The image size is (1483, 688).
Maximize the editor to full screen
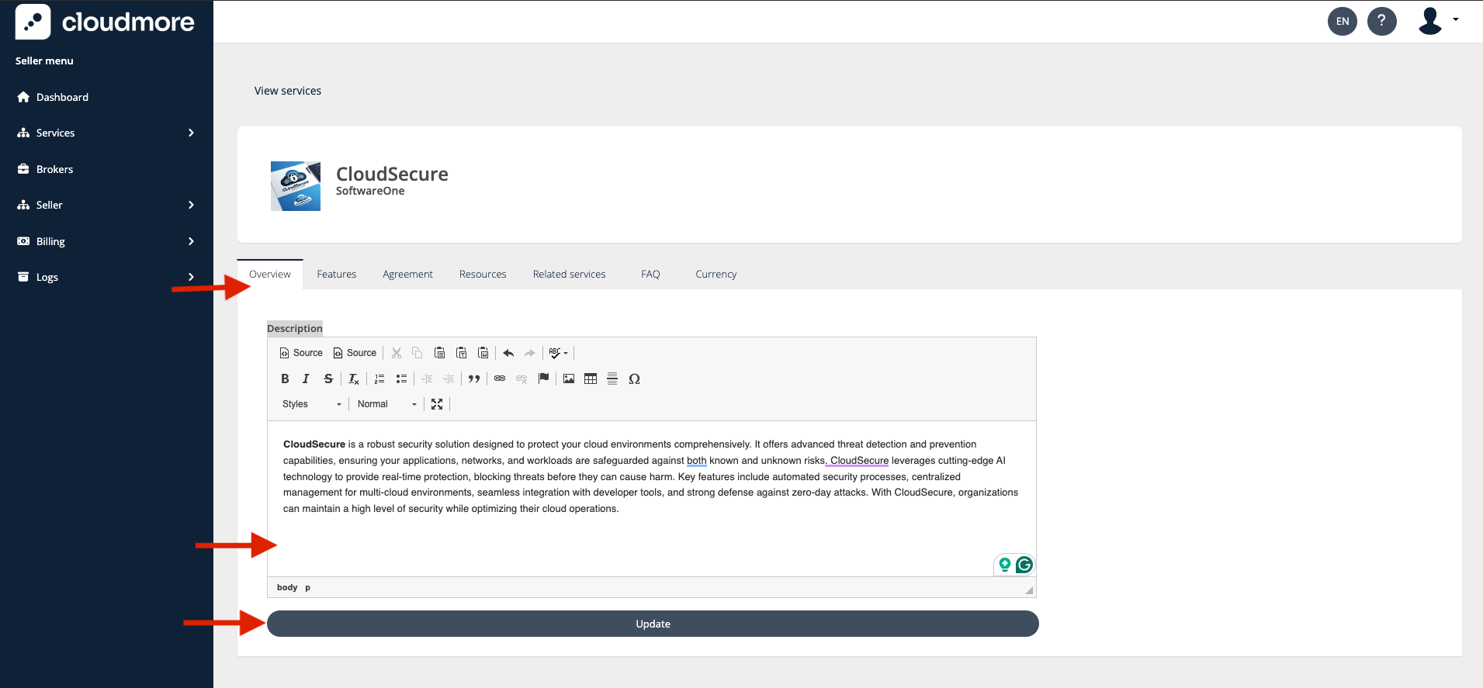coord(437,404)
